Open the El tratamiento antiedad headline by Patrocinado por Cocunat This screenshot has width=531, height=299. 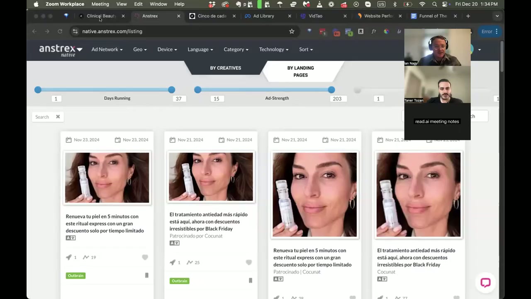[209, 221]
